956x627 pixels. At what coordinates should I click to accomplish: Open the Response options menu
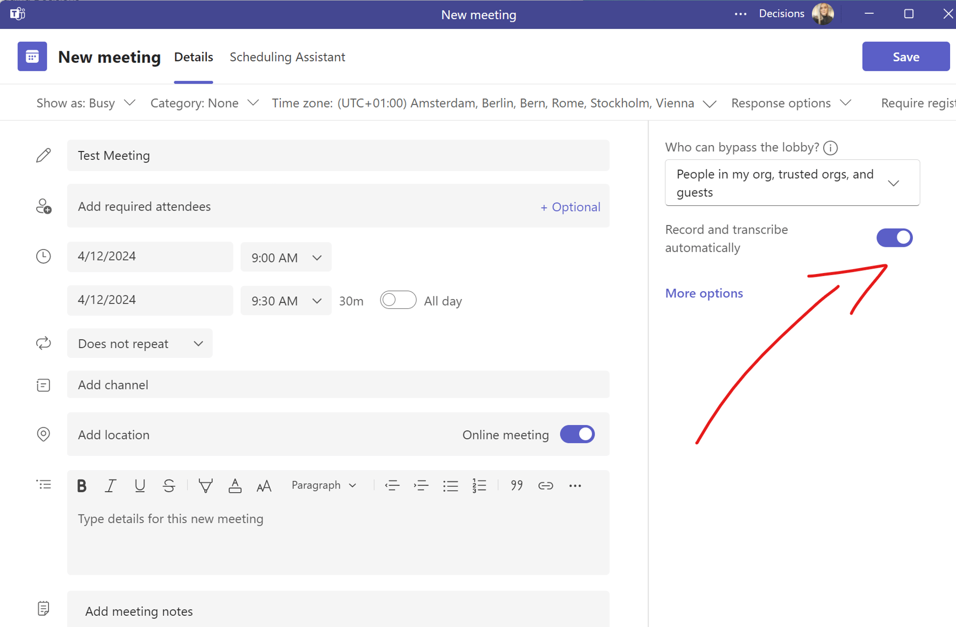point(790,102)
